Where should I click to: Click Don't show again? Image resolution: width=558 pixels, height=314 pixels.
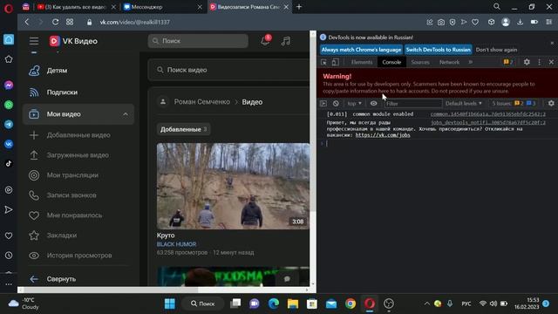tap(496, 50)
